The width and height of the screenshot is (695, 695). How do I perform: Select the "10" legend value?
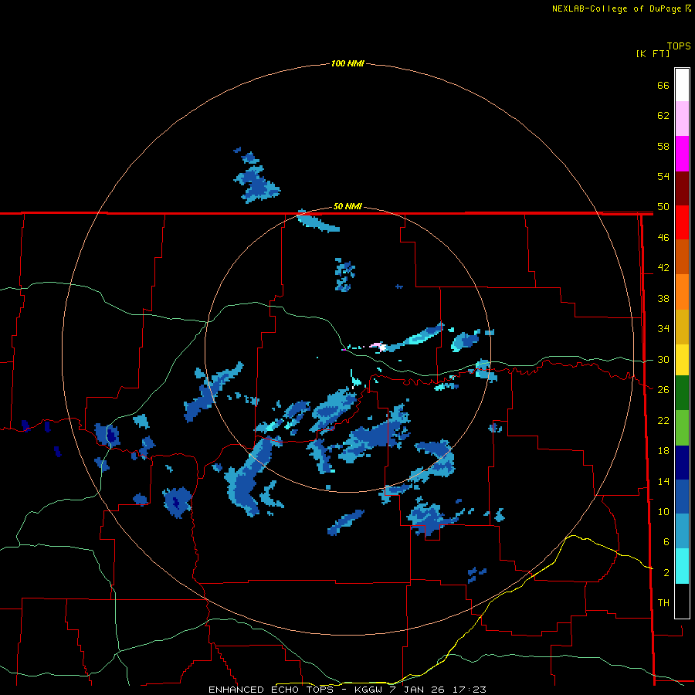click(663, 511)
